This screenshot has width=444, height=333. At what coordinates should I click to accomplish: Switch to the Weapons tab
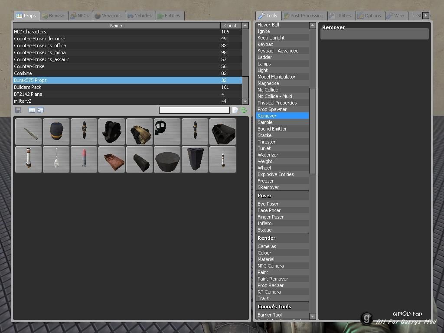click(109, 16)
